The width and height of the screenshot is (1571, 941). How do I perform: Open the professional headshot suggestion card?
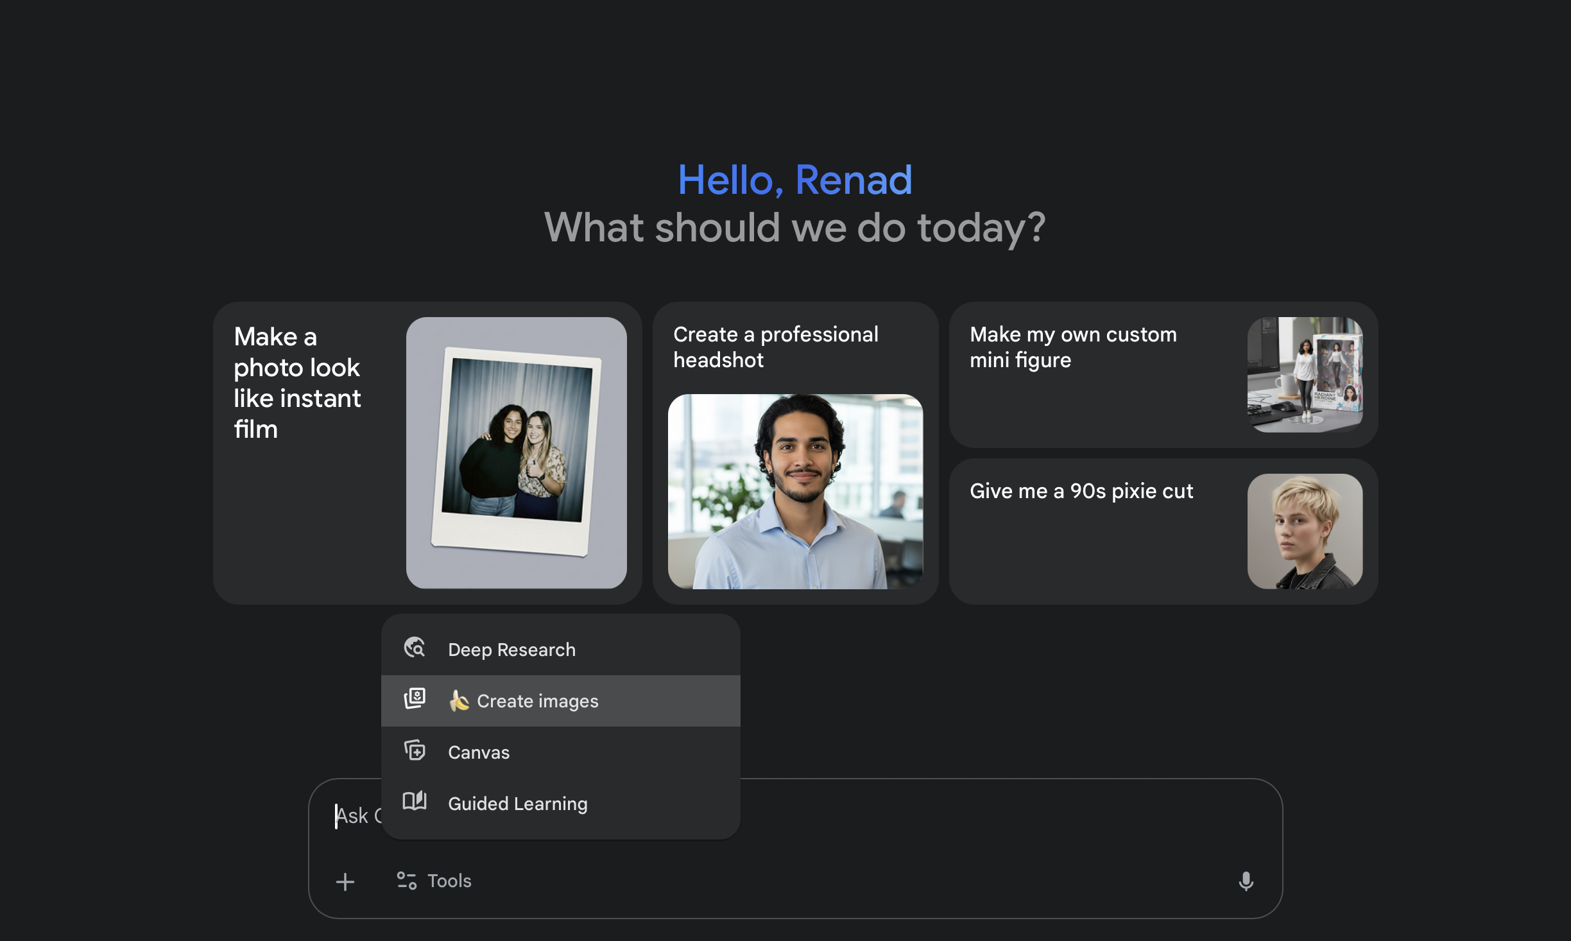click(775, 347)
